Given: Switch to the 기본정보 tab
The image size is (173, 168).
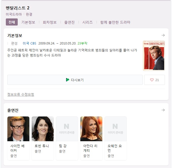Looking at the screenshot, I should 28,22.
